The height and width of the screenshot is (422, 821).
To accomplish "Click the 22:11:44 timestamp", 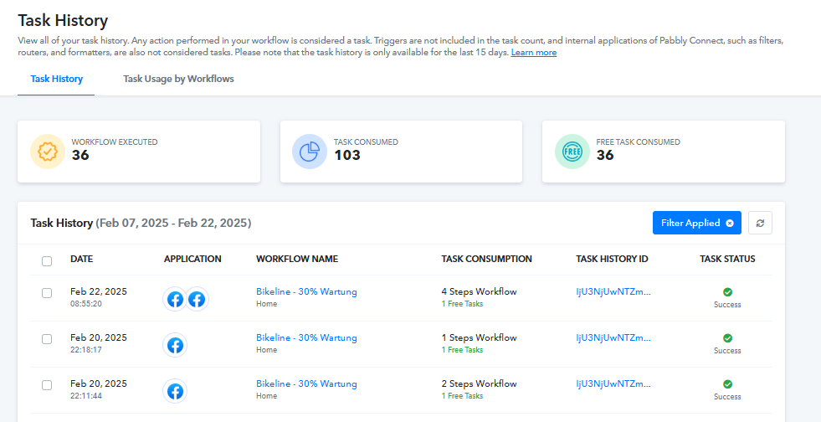I will [86, 396].
